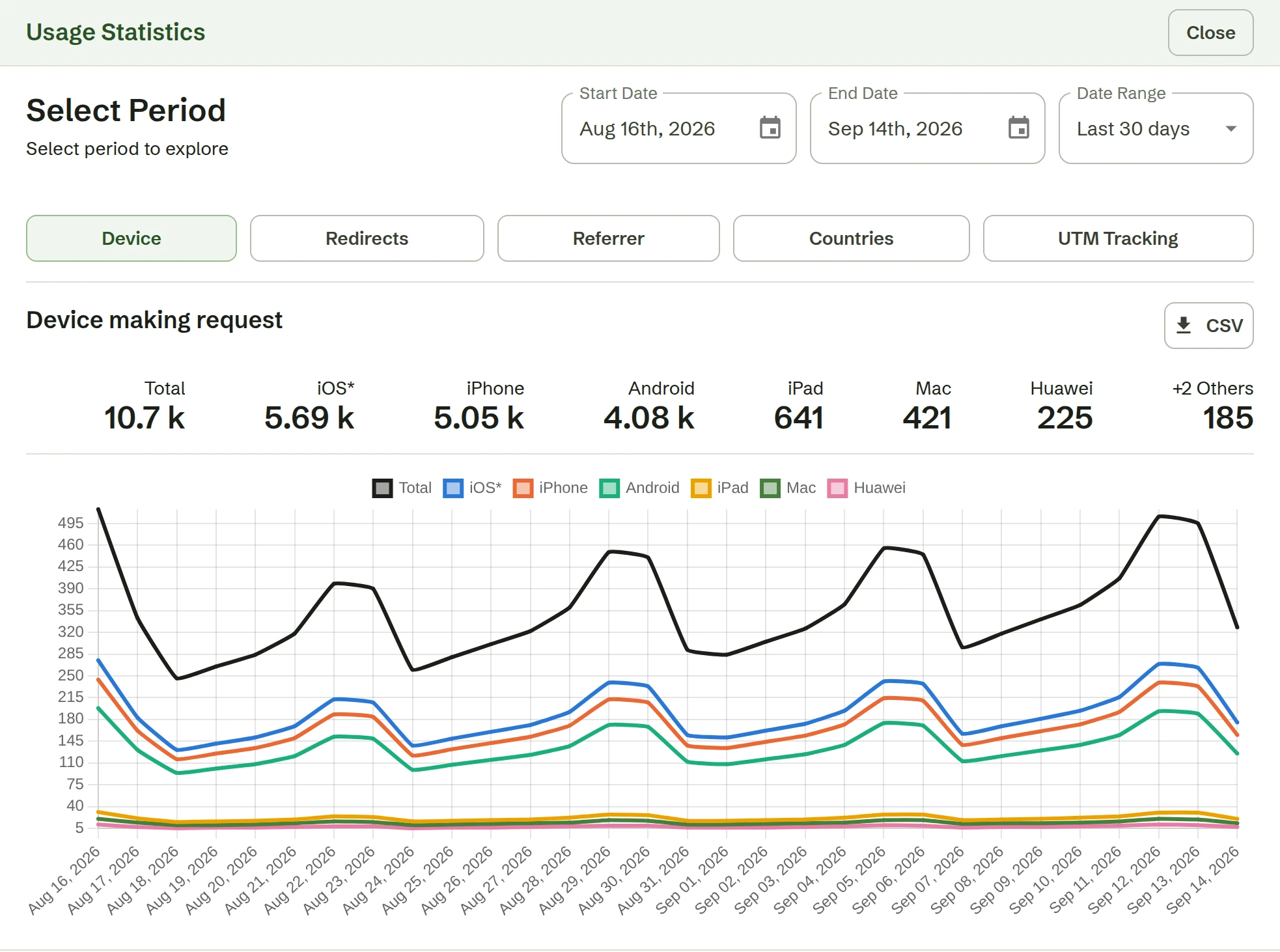Screen dimensions: 1280x952
Task: Click the CSV download arrow icon
Action: tap(1184, 325)
